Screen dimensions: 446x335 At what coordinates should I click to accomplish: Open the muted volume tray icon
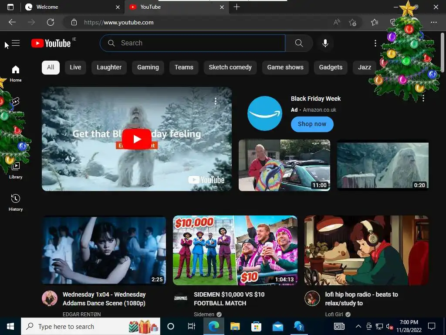[x=389, y=326]
